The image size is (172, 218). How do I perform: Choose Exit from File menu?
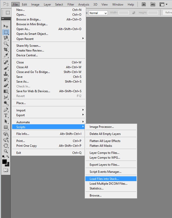(x=48, y=153)
